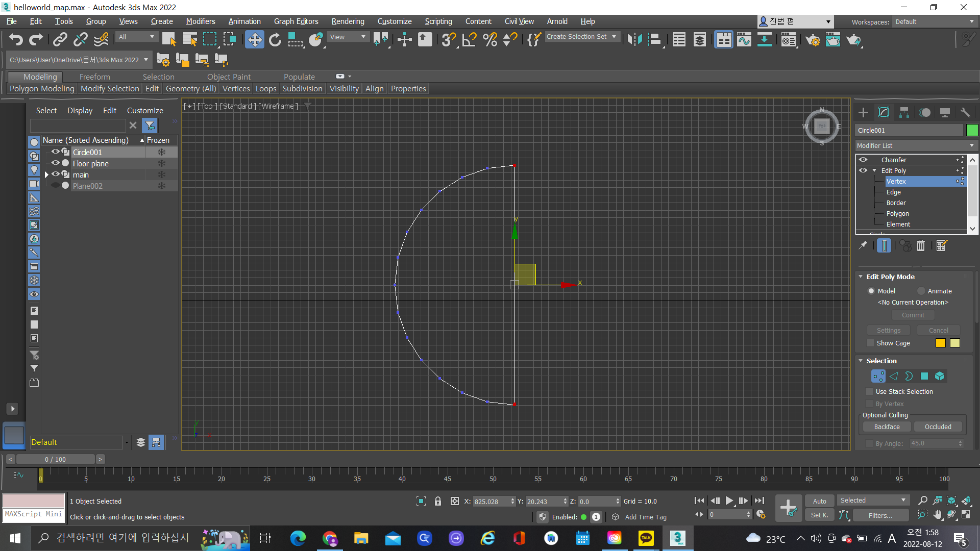
Task: Toggle the 3D Snaps icon
Action: click(449, 39)
